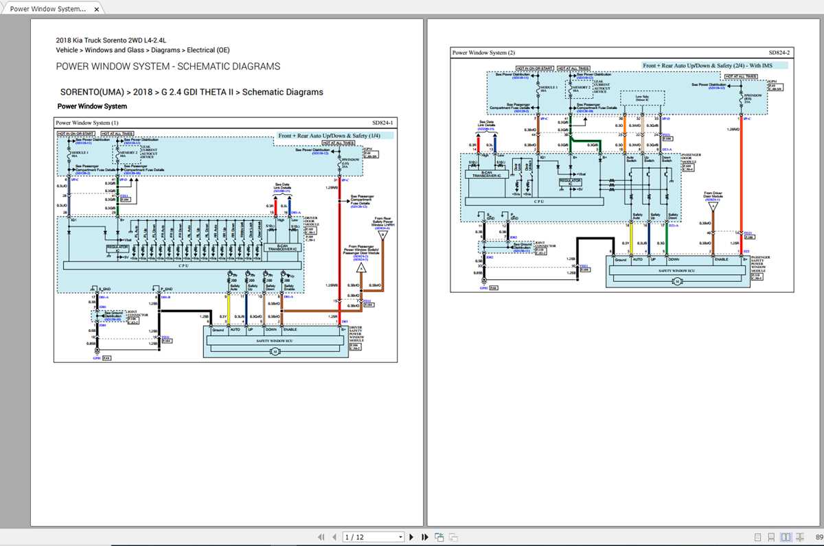Switch to single page view
The width and height of the screenshot is (824, 546).
[x=758, y=537]
